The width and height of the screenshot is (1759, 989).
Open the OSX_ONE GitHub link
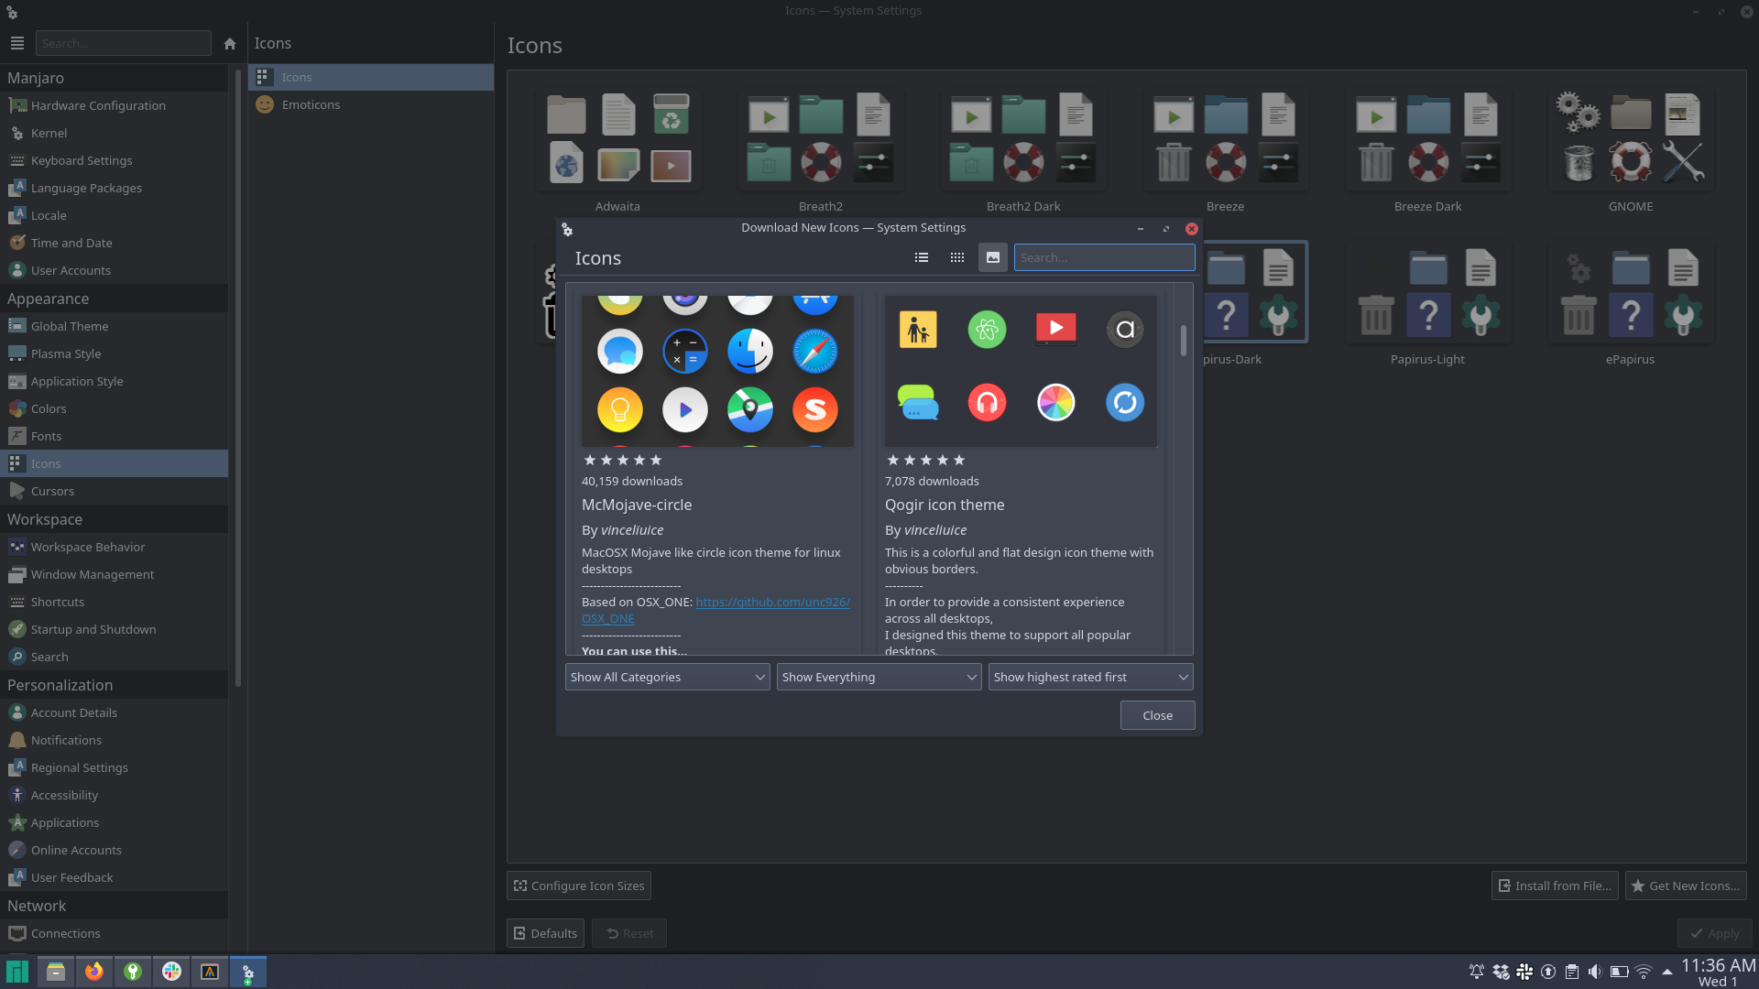point(772,603)
